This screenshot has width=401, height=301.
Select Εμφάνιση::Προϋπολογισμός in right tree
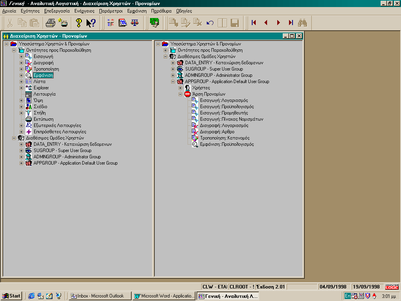tap(227, 144)
